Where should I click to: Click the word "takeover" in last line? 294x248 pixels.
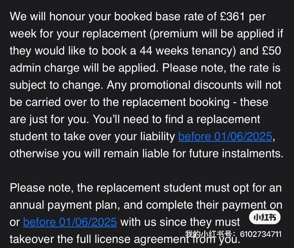[x=32, y=239]
